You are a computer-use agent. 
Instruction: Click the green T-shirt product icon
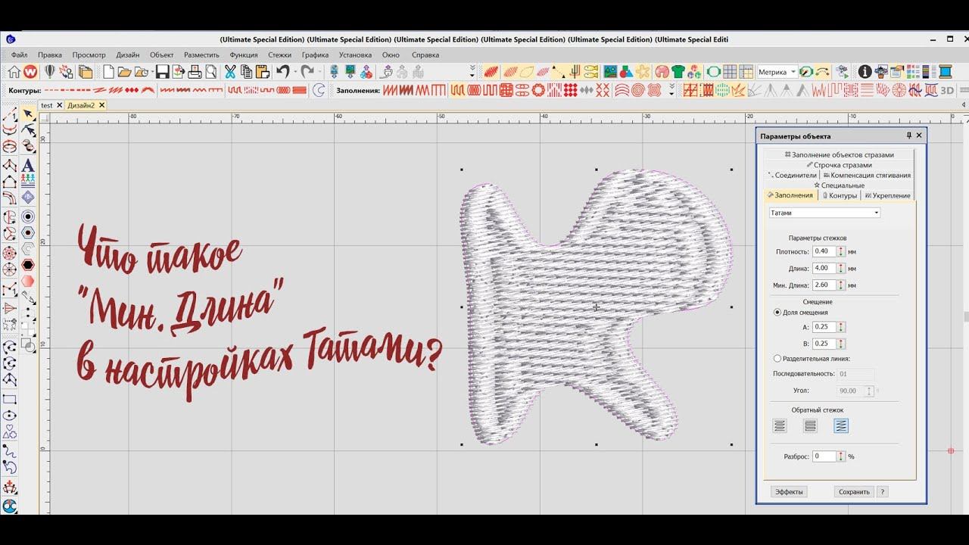click(678, 72)
